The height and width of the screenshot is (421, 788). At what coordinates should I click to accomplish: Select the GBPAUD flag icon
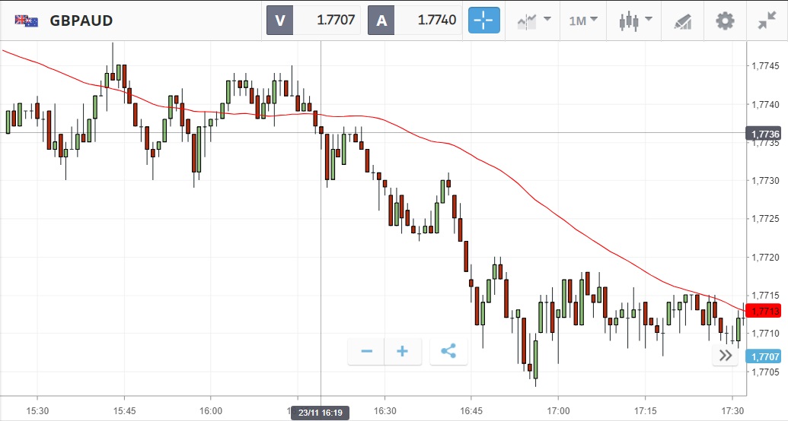[x=26, y=21]
